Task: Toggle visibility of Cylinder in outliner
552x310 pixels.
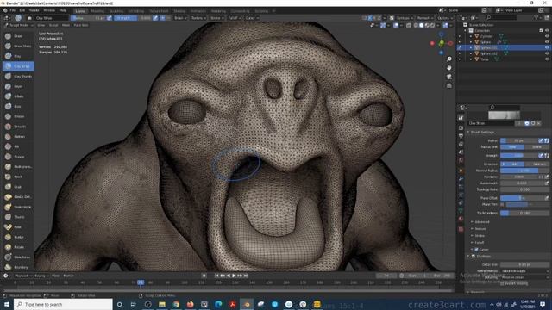Action: click(x=547, y=36)
